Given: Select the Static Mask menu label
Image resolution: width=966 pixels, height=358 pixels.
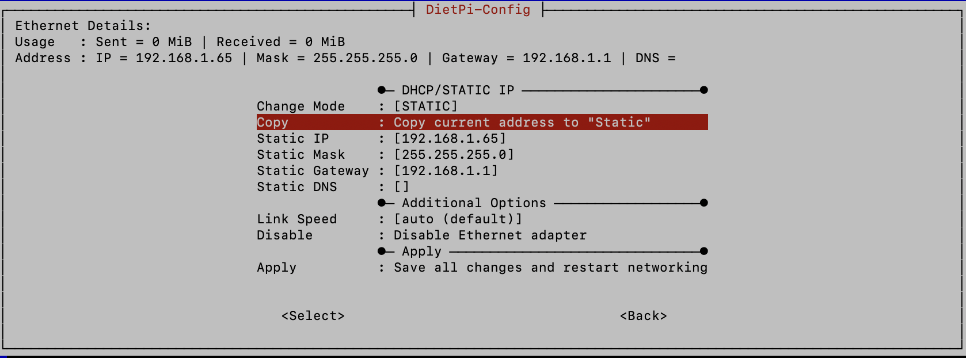Looking at the screenshot, I should coord(301,155).
